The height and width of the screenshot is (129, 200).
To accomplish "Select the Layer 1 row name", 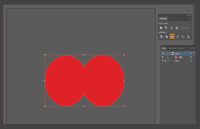I will click(x=177, y=61).
